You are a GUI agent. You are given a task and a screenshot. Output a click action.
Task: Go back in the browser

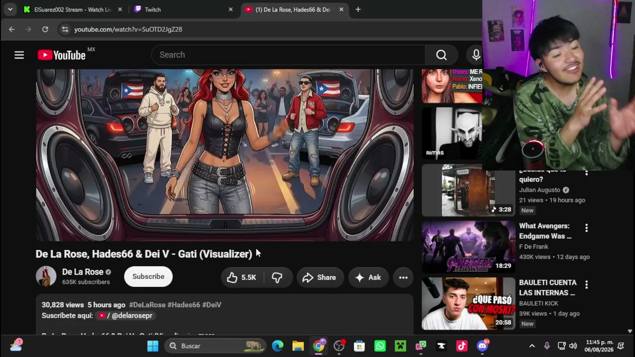coord(12,29)
